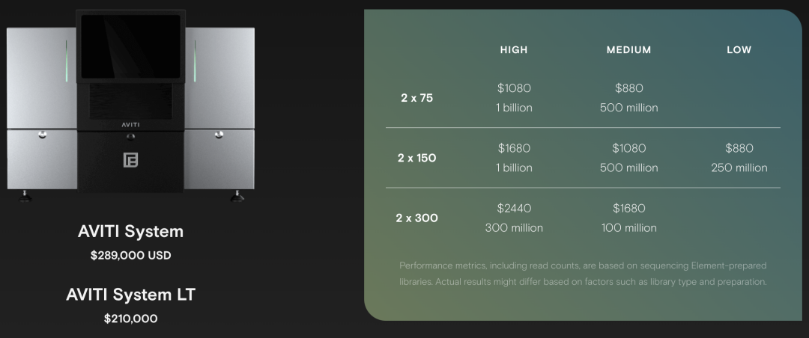
Task: Click the 2 x 75 row label
Action: pos(417,98)
